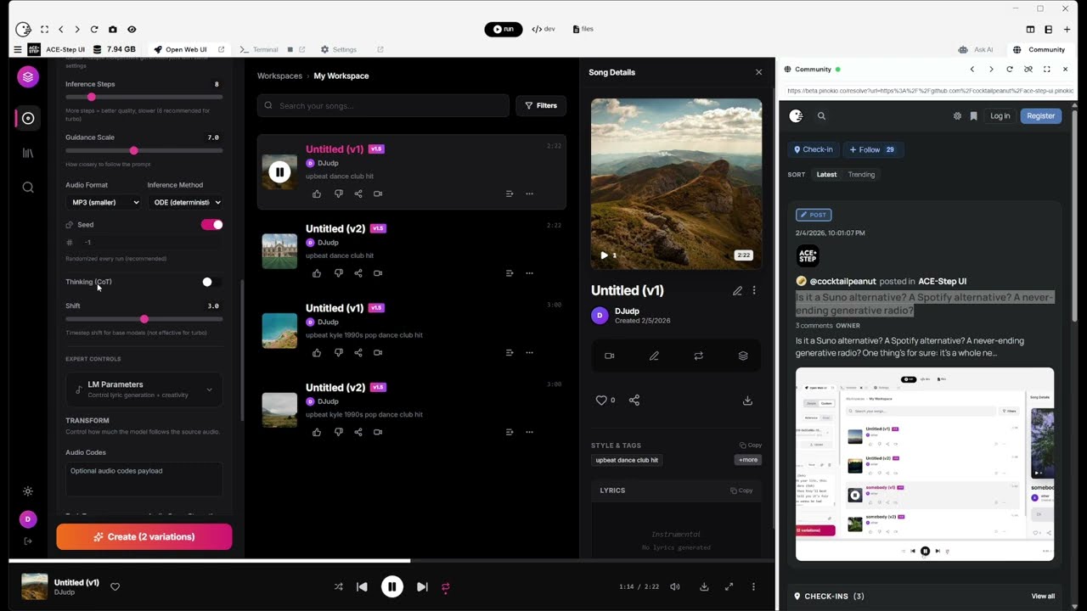The image size is (1087, 611).
Task: Open the hamburger menu at top left
Action: [17, 49]
